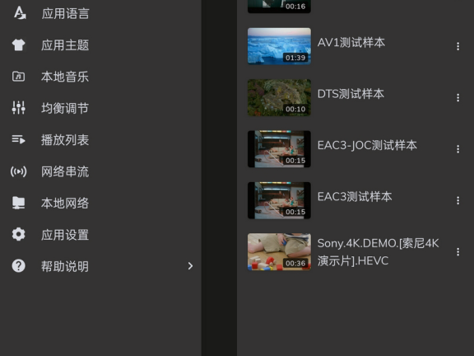Play the Sony 4K demo thumbnail
474x356 pixels.
coord(279,251)
